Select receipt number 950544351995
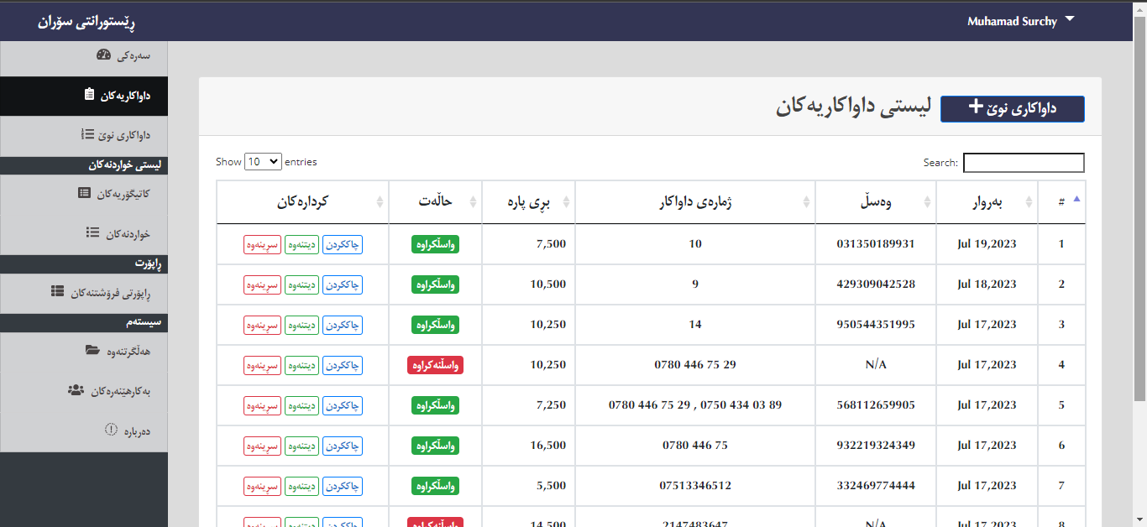The height and width of the screenshot is (527, 1147). [876, 325]
